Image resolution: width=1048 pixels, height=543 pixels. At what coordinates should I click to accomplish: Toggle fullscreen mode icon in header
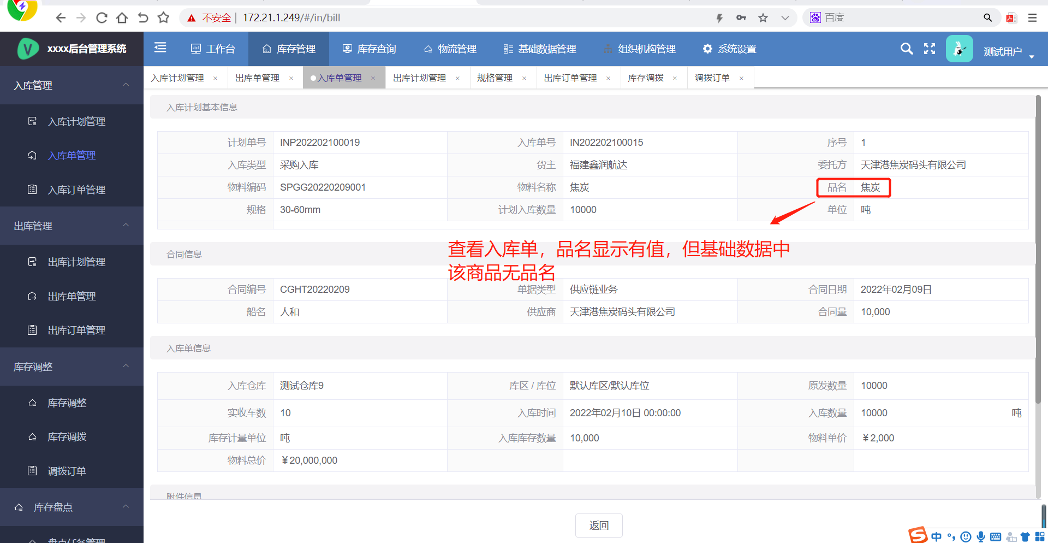click(930, 49)
